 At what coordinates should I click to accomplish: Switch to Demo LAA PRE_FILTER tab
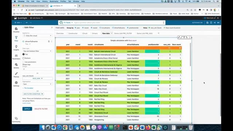[123, 33]
